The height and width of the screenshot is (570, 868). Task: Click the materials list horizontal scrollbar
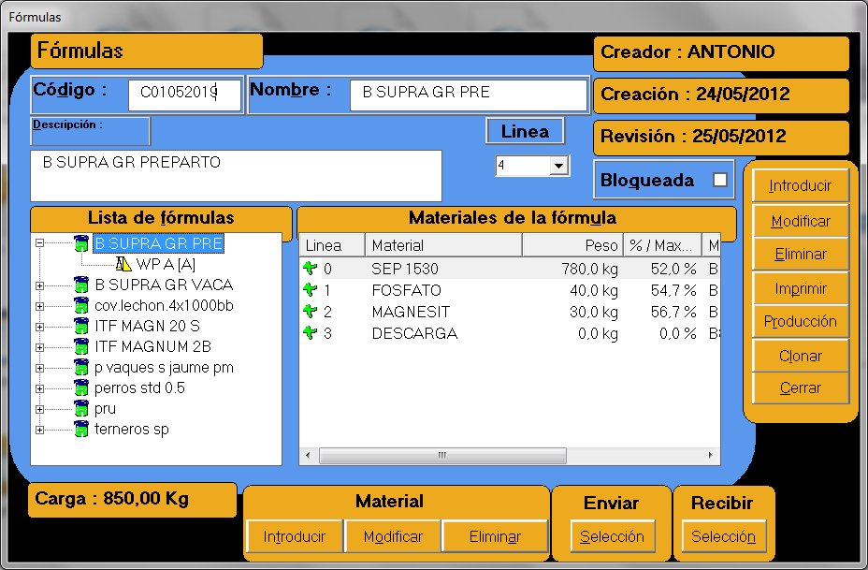click(509, 456)
